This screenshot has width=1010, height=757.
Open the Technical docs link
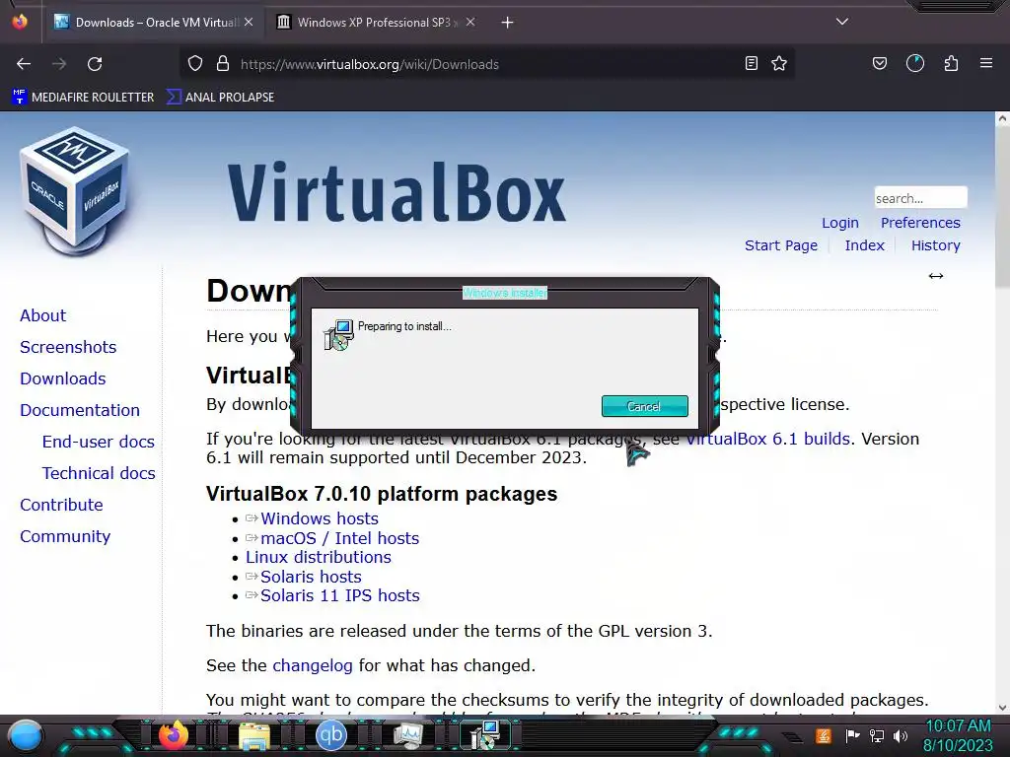coord(99,473)
